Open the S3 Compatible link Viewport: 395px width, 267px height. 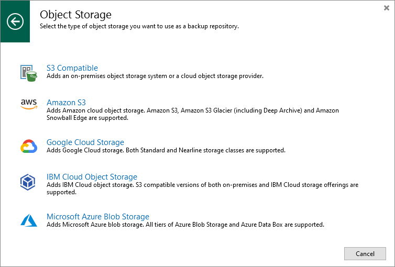(x=72, y=68)
